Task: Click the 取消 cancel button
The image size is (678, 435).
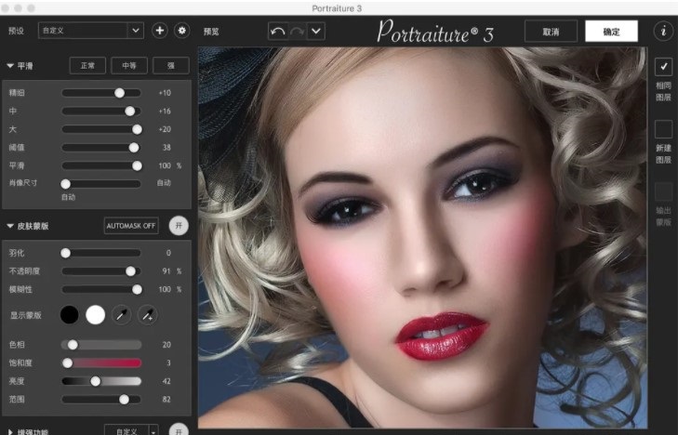Action: [551, 32]
